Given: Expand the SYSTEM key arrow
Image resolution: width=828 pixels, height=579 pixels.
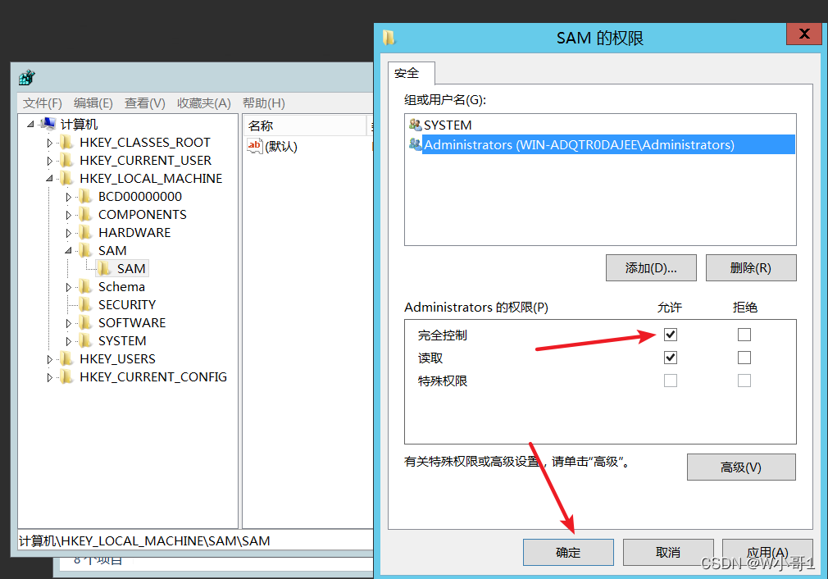Looking at the screenshot, I should (x=68, y=341).
